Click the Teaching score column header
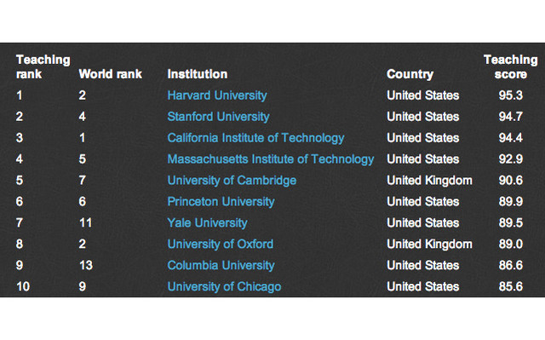The width and height of the screenshot is (545, 340). 511,66
